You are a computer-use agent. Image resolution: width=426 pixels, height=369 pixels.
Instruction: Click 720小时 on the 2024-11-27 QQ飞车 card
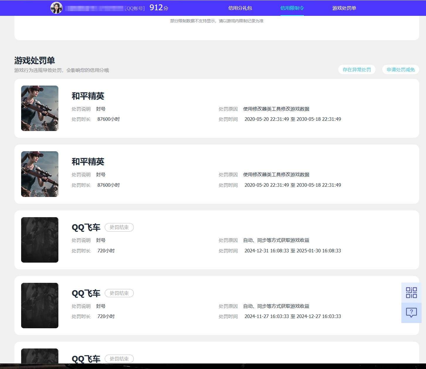[x=106, y=316]
